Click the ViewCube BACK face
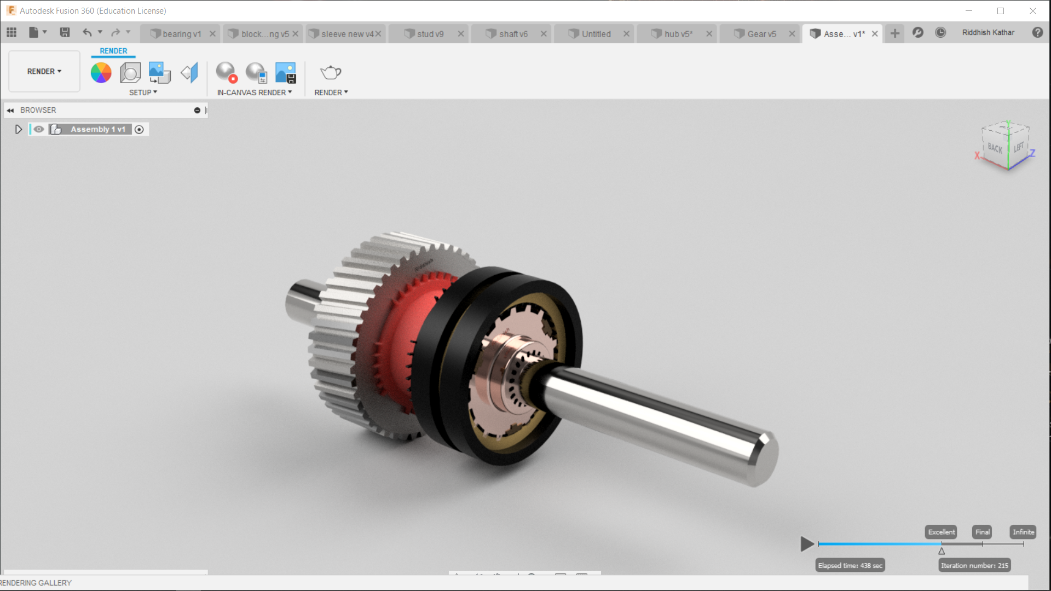 click(x=995, y=148)
